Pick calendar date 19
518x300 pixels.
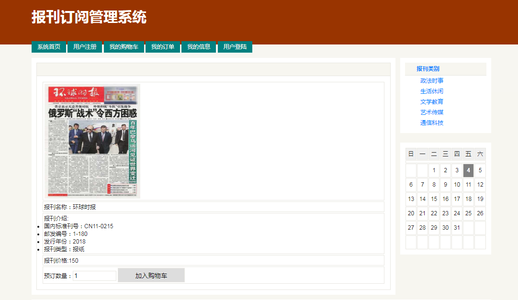pyautogui.click(x=480, y=199)
